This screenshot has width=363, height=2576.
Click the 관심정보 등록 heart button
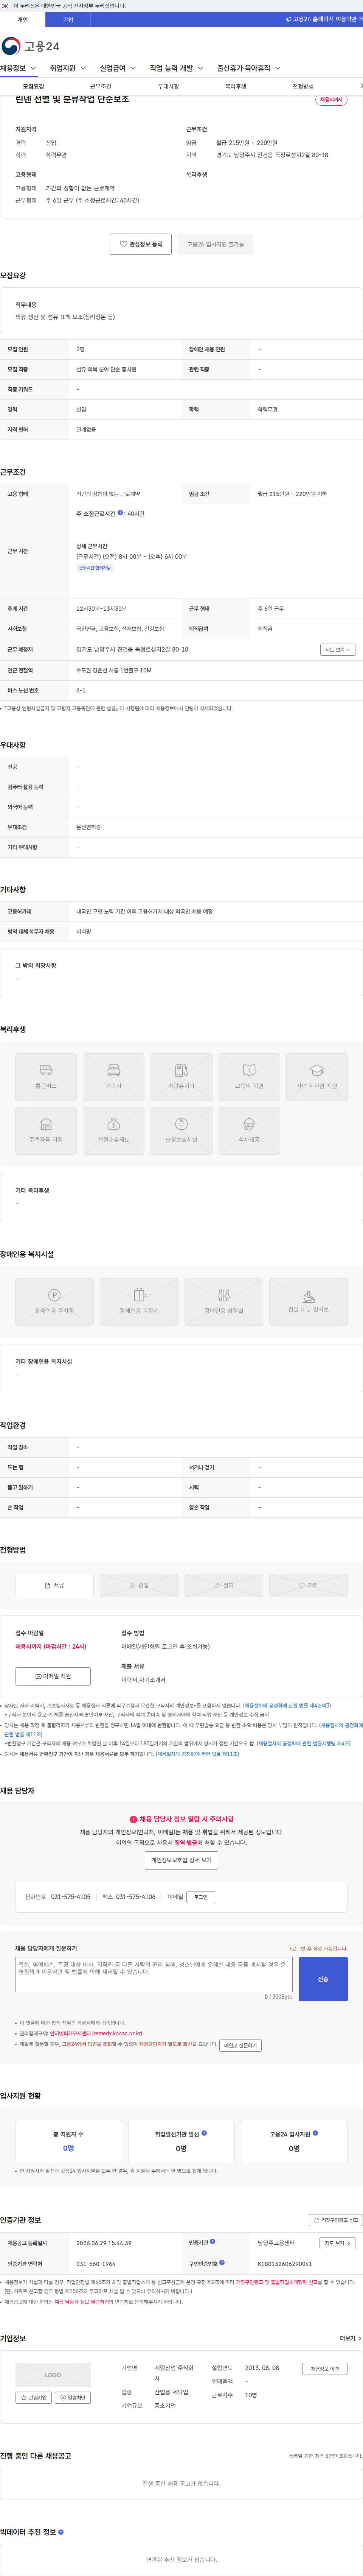pos(141,244)
